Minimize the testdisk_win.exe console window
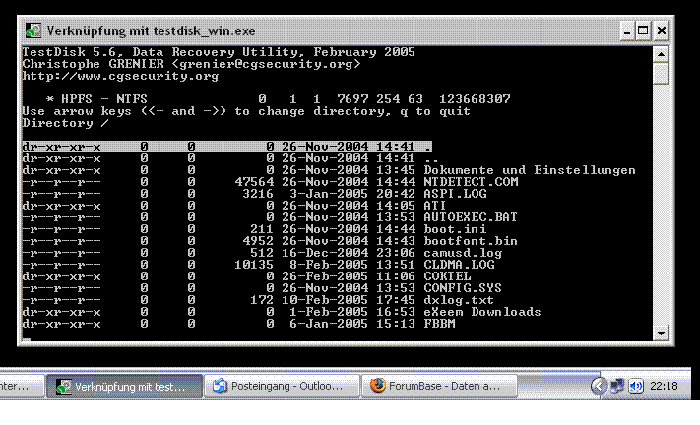The width and height of the screenshot is (700, 425). pos(627,30)
